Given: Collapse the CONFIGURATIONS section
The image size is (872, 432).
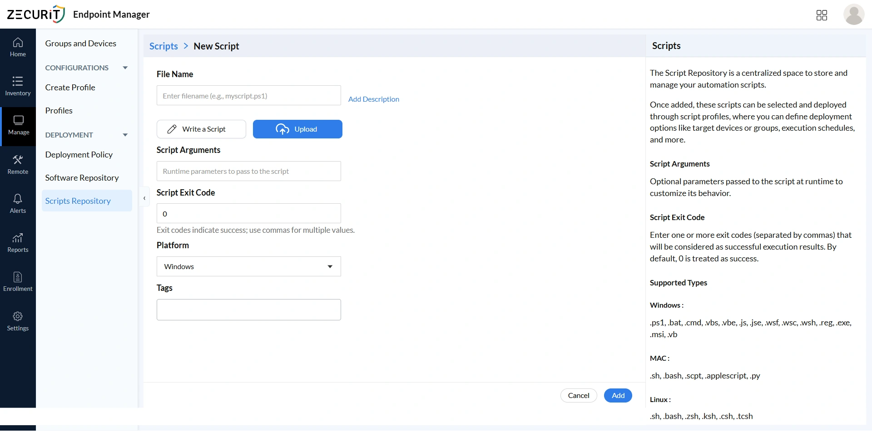Looking at the screenshot, I should 125,67.
